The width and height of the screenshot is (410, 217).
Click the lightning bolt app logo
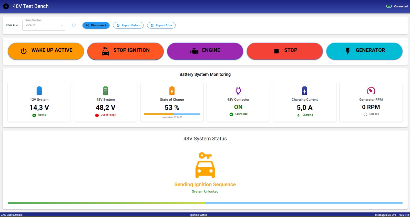pos(6,6)
